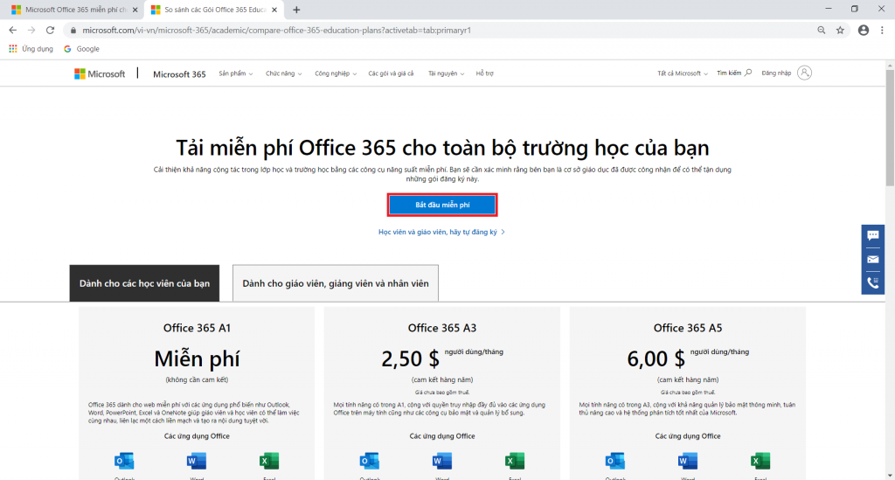Click the browser forward arrow
The image size is (895, 480).
(31, 31)
